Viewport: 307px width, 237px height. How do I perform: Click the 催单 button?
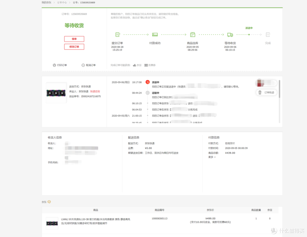[74, 39]
